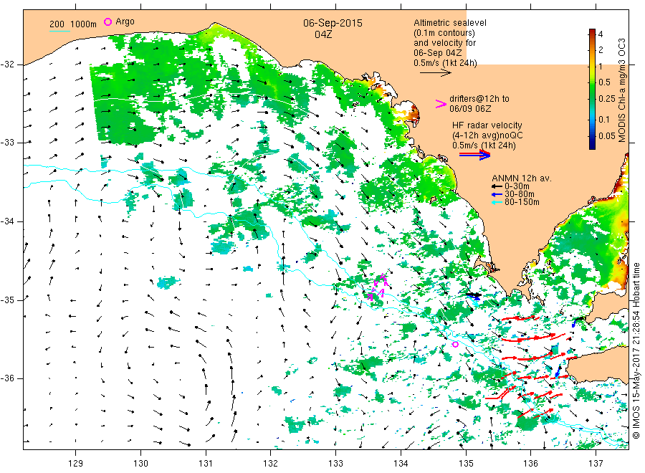Click the "Altimetric sealevel" legend heading
Viewport: 645px width, 473px height.
[450, 23]
